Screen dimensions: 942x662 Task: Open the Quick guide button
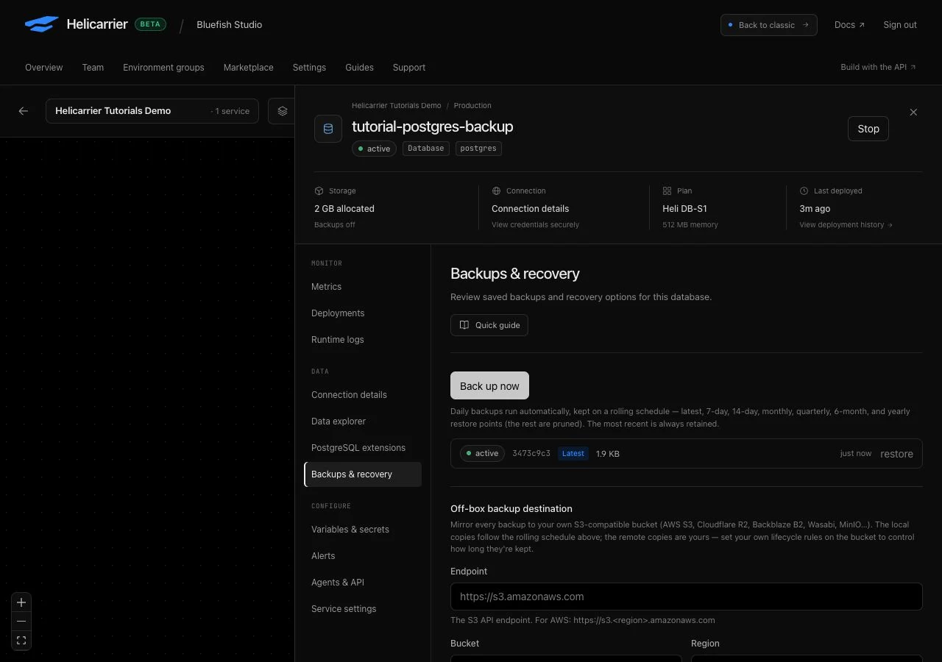click(489, 325)
